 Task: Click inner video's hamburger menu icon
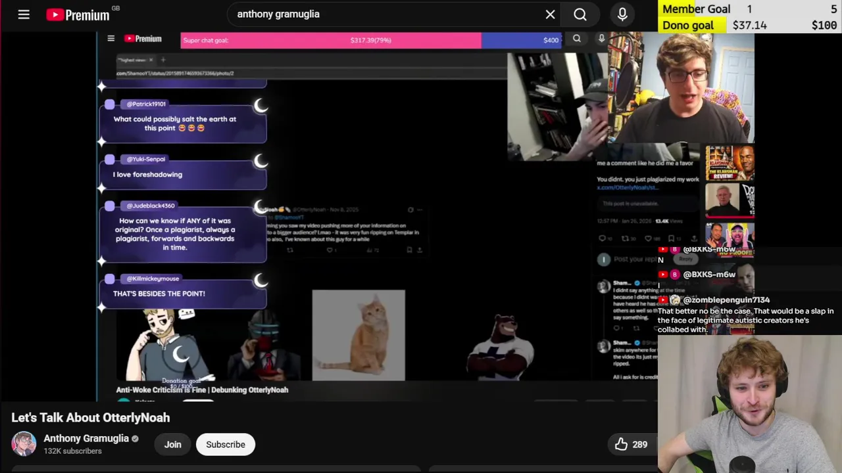click(x=111, y=39)
